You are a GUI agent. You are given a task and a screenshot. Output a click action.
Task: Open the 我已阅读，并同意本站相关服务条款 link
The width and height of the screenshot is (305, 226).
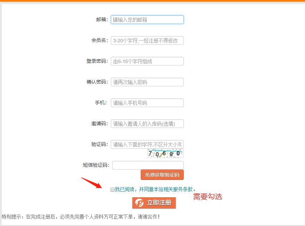pyautogui.click(x=155, y=189)
